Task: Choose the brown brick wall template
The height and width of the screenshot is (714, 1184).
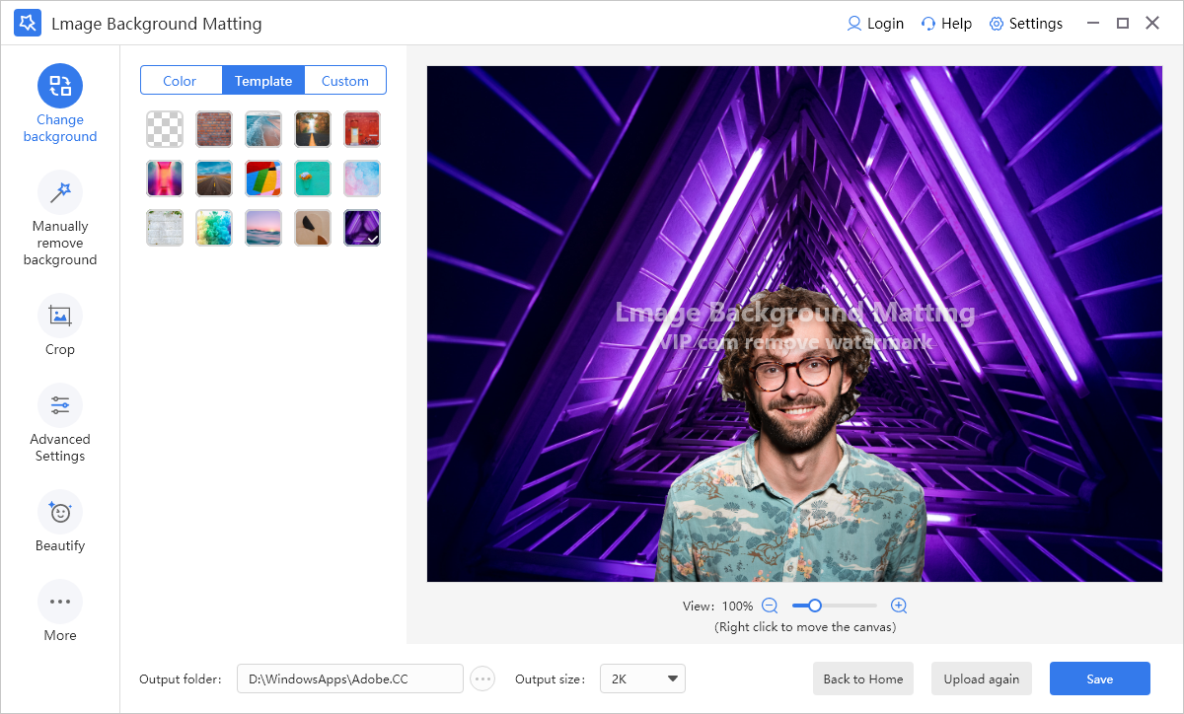Action: point(214,129)
